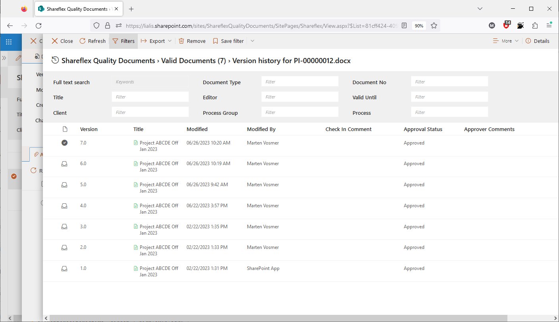
Task: Expand the Save filter options chevron
Action: (x=252, y=41)
